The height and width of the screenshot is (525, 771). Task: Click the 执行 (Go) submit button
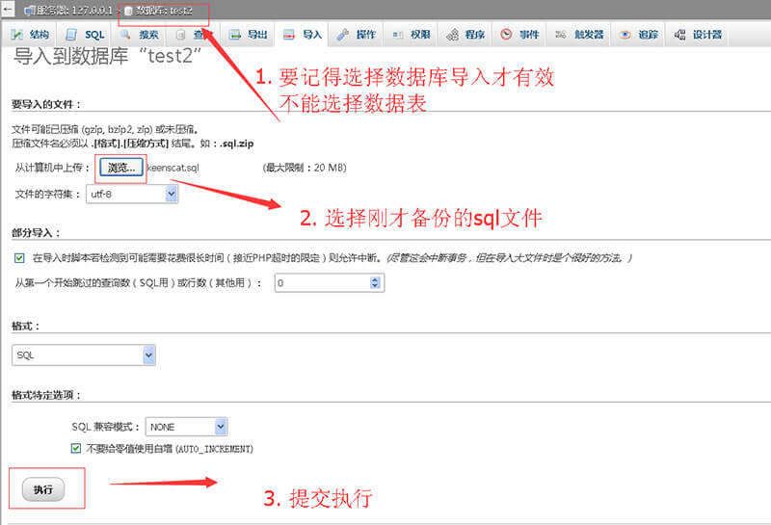tap(43, 489)
